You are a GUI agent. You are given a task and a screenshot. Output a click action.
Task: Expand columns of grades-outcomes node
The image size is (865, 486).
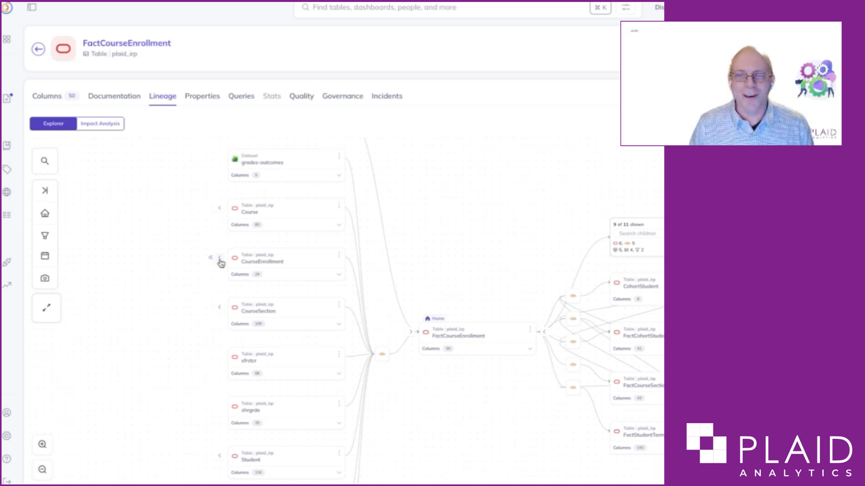pos(339,175)
